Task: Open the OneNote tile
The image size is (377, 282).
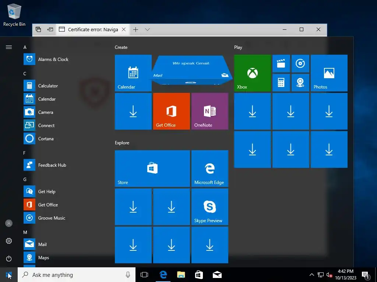Action: 209,111
